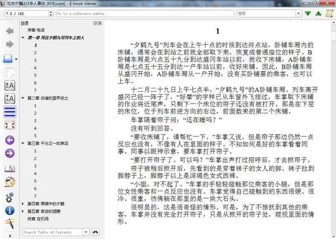Open the 搜索 box dropdown arrow
336x239 pixels.
(298, 13)
